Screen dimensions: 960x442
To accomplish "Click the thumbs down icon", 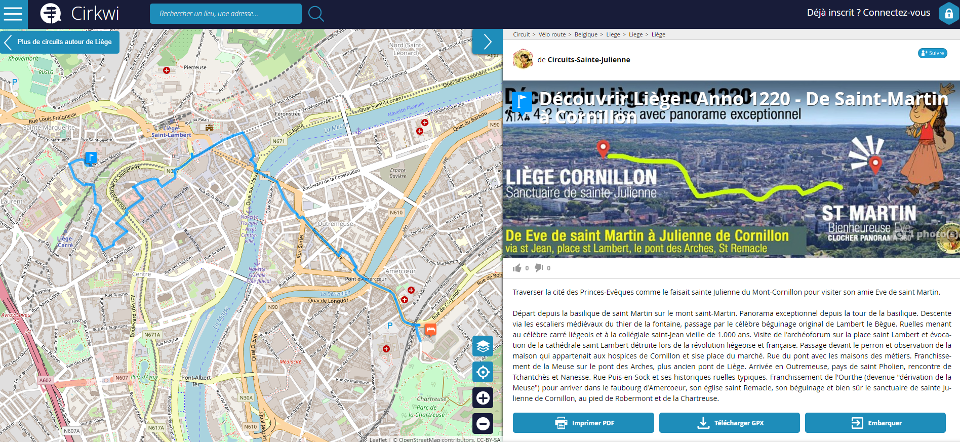I will click(539, 268).
